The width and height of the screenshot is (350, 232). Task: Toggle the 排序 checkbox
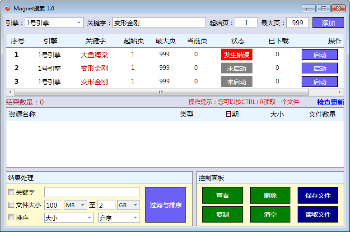tap(11, 218)
